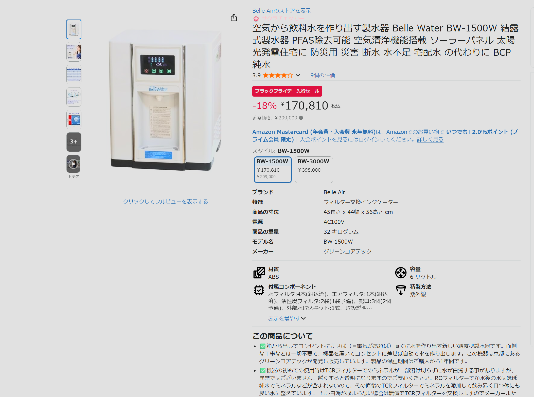Expand 表示を増やす to show more details
The height and width of the screenshot is (397, 534).
pos(287,318)
